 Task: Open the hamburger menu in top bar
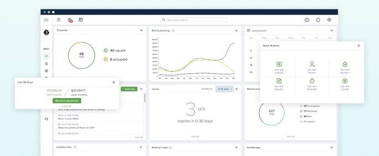tap(58, 20)
